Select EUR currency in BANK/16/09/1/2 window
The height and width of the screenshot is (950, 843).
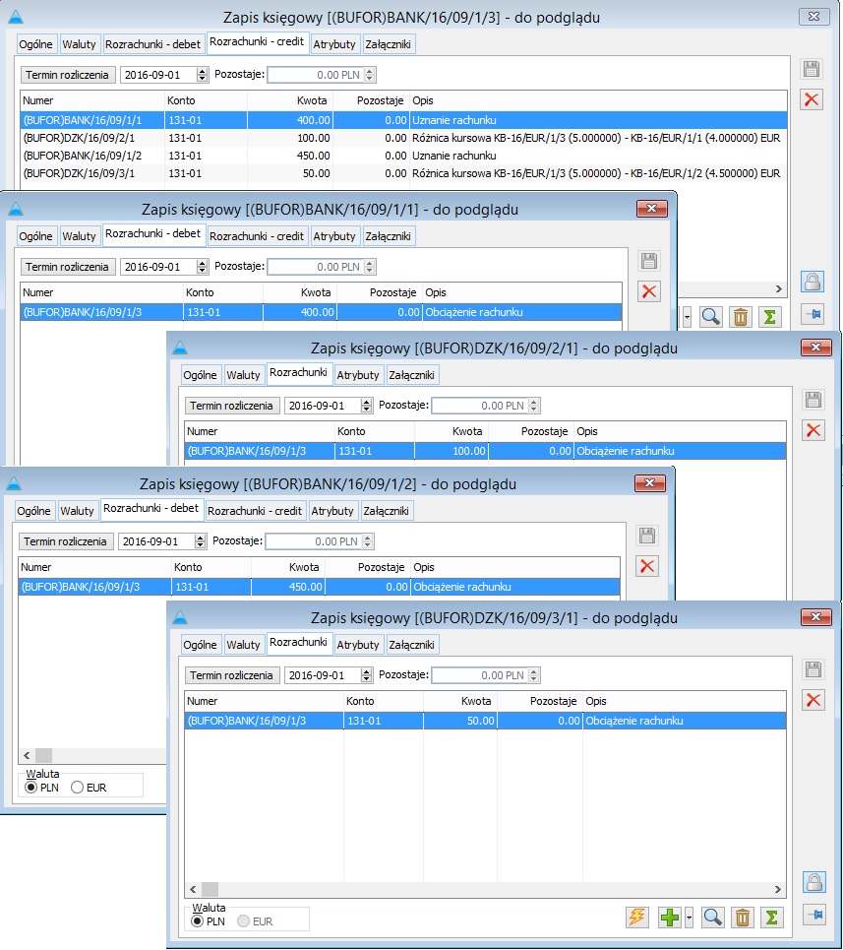77,788
